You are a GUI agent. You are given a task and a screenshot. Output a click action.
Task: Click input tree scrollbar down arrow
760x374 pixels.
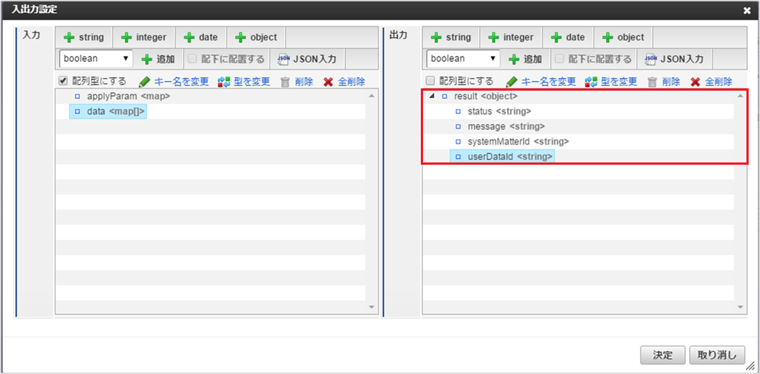372,308
